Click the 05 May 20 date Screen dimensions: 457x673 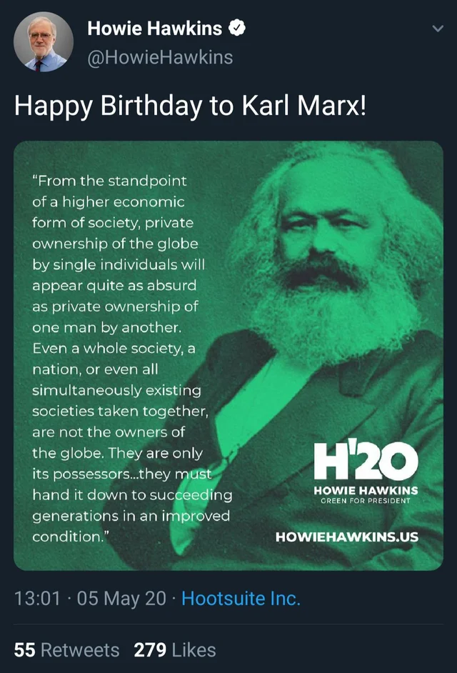coord(121,598)
